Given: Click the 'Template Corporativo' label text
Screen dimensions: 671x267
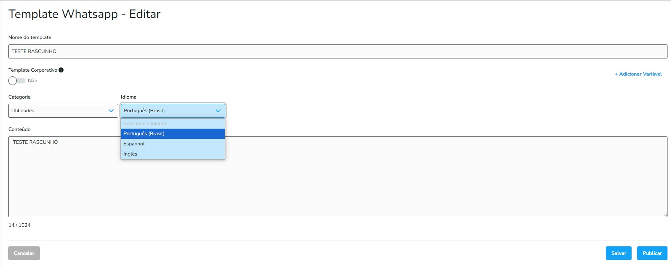Looking at the screenshot, I should (x=33, y=70).
